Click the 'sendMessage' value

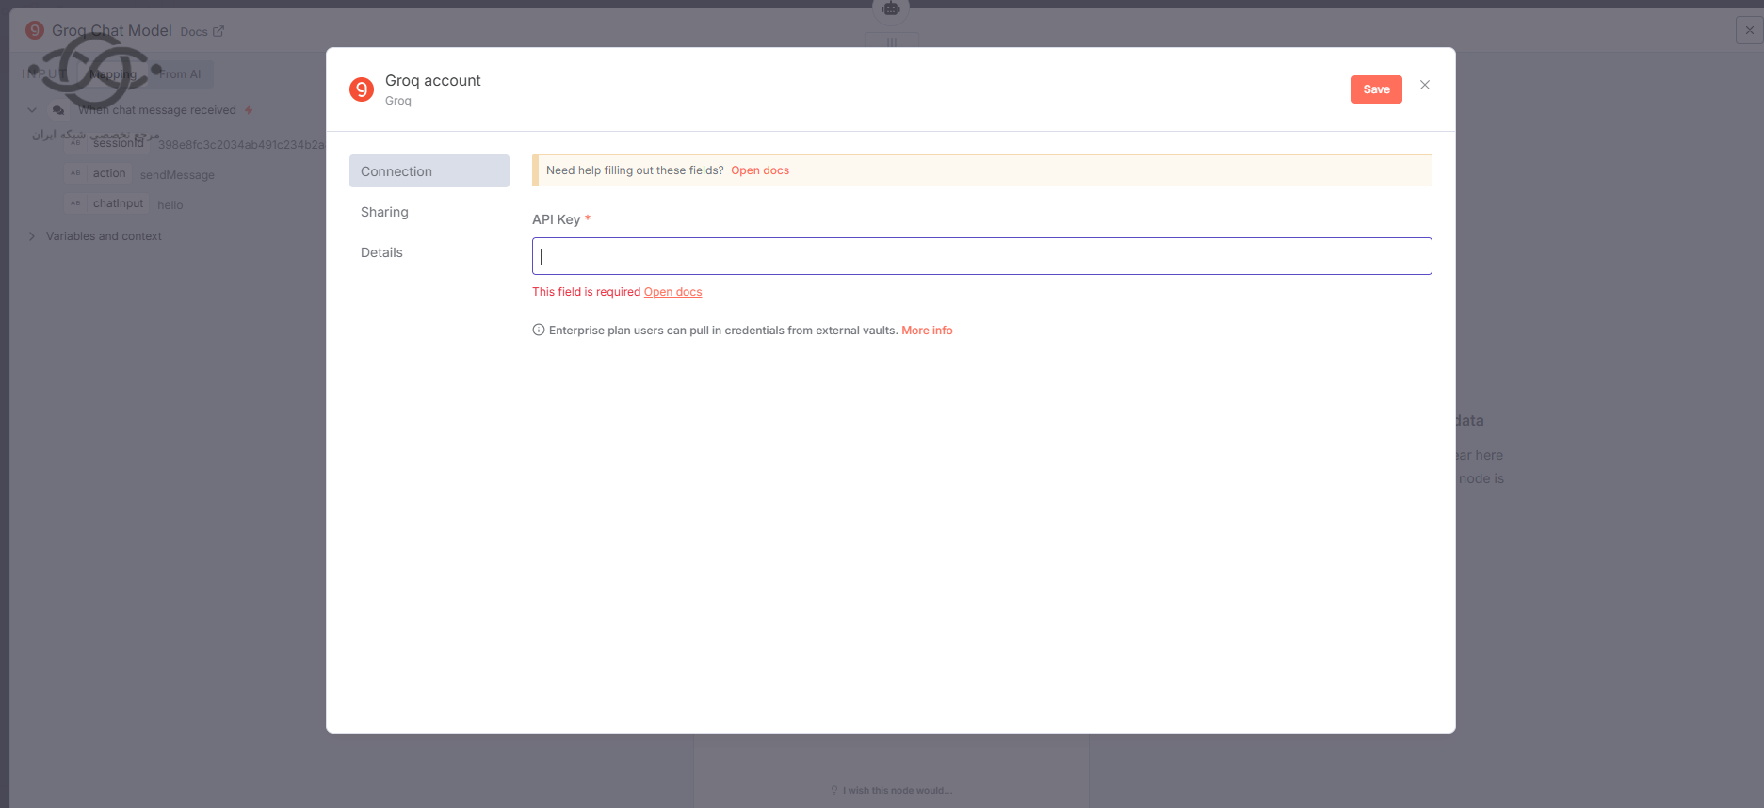[x=177, y=175]
